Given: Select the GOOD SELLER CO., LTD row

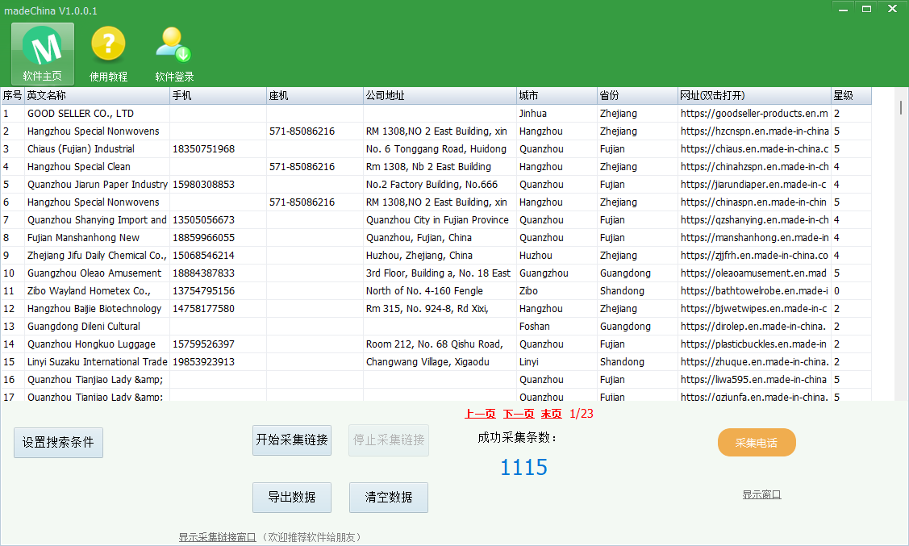Looking at the screenshot, I should 436,114.
